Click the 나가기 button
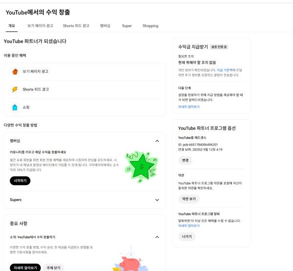The height and width of the screenshot is (271, 293). (x=187, y=237)
